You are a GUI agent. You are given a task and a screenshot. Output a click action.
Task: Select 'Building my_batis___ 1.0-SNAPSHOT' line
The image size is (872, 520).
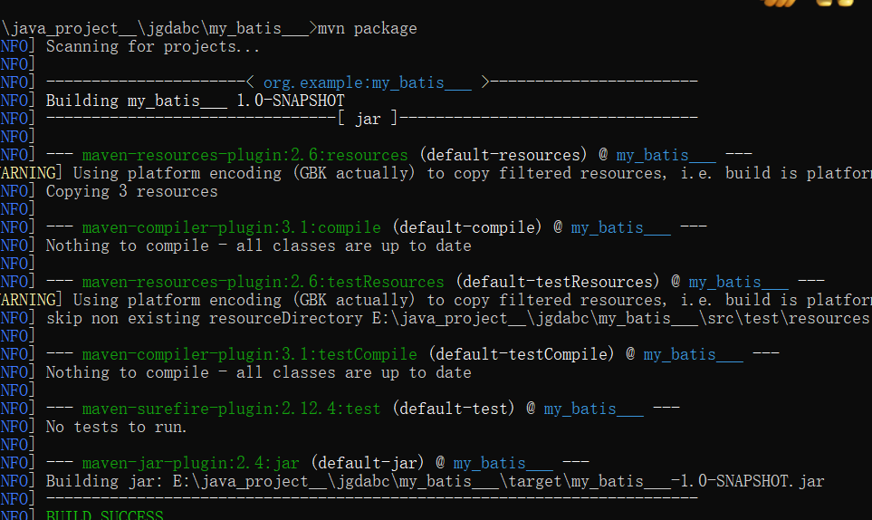click(196, 101)
